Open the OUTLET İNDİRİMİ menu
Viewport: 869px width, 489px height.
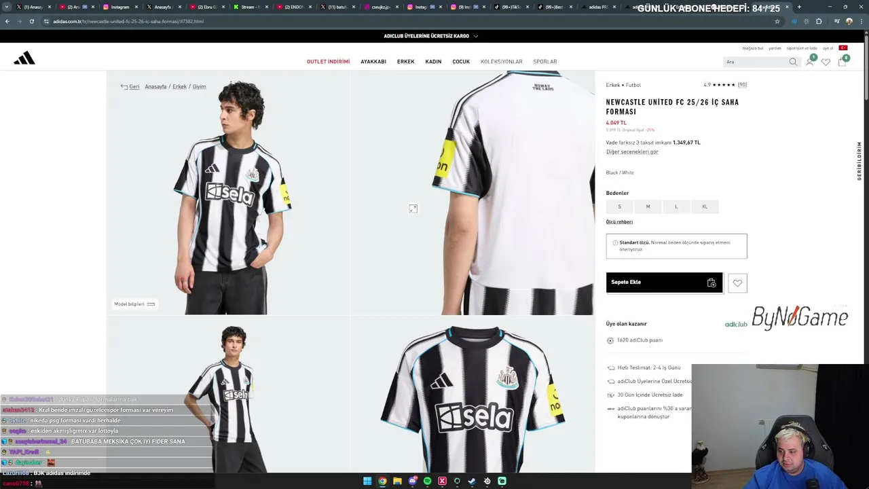point(328,62)
